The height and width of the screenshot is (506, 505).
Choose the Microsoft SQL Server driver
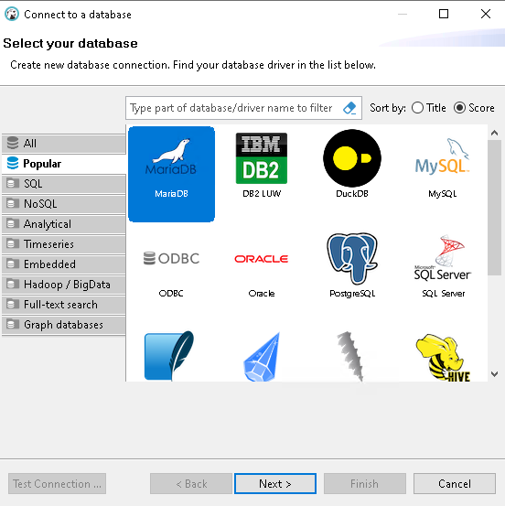tap(443, 266)
